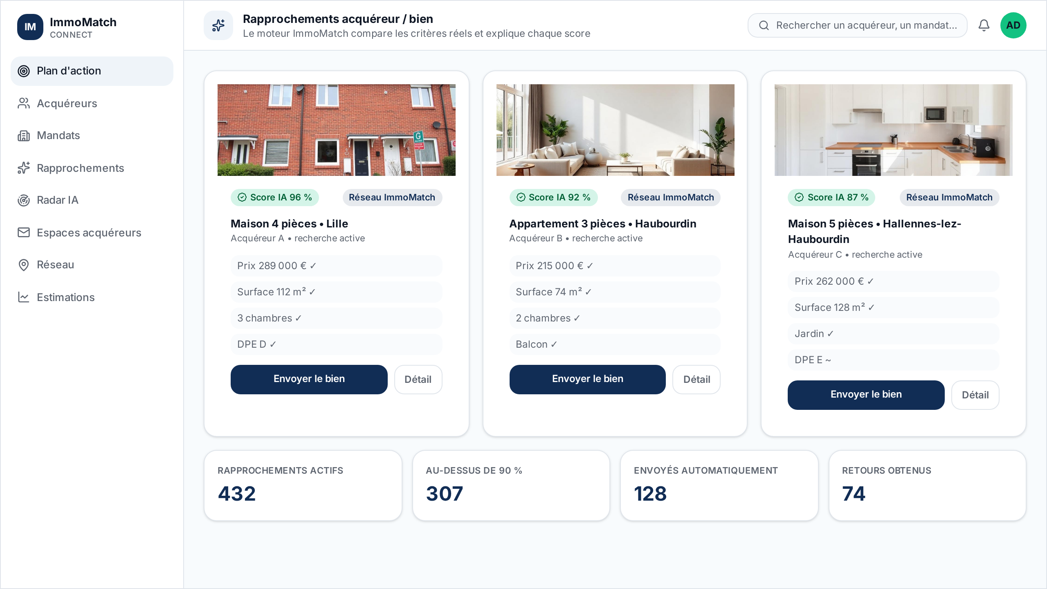Click the Retours obtenus 74 card

coord(928,486)
